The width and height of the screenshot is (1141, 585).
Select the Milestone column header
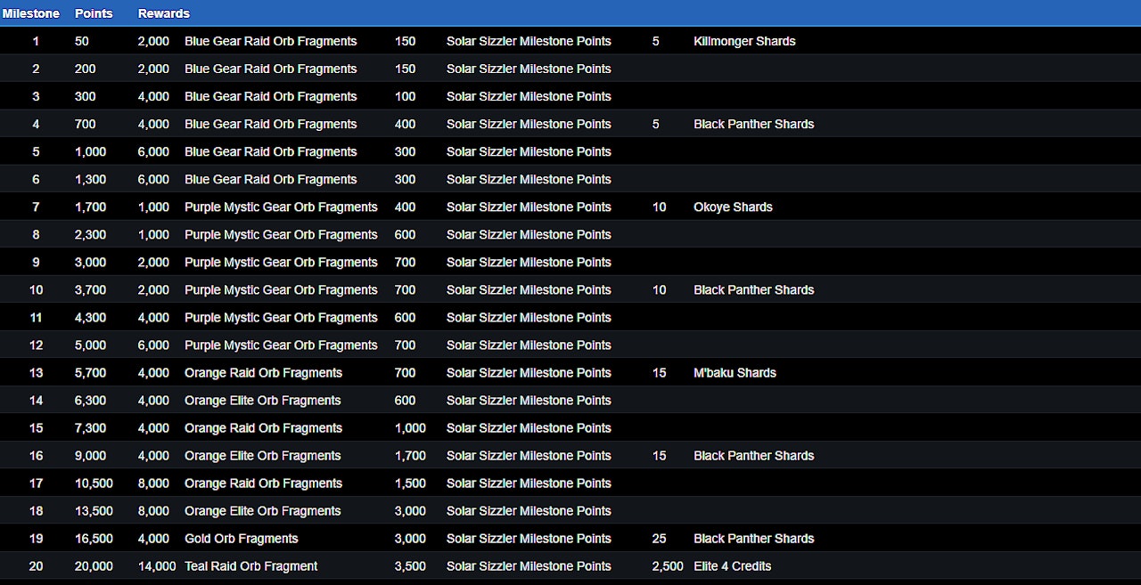click(x=31, y=13)
